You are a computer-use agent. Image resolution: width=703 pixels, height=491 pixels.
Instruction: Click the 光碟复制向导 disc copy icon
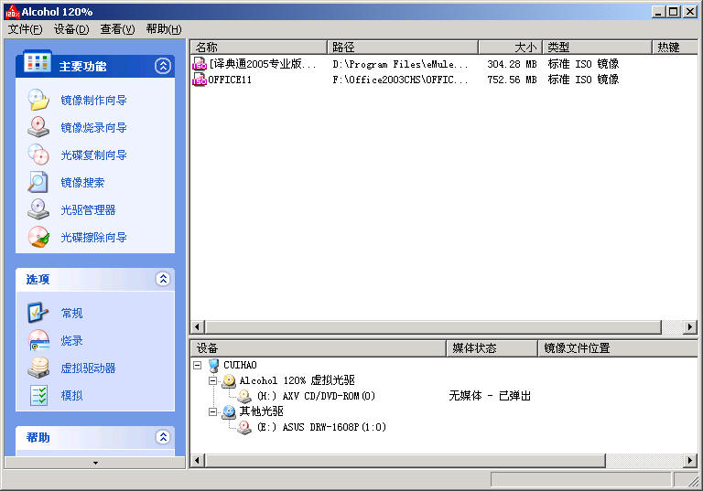coord(38,155)
